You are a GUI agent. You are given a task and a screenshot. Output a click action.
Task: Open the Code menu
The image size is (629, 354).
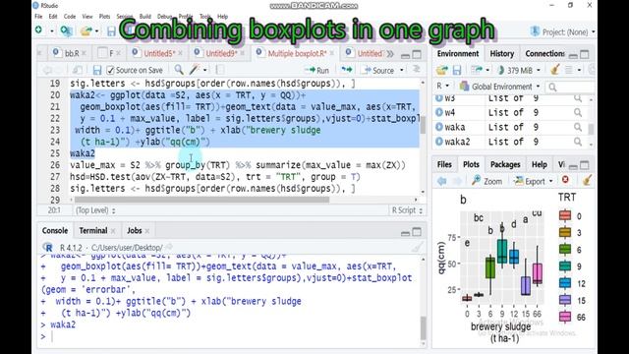click(70, 17)
